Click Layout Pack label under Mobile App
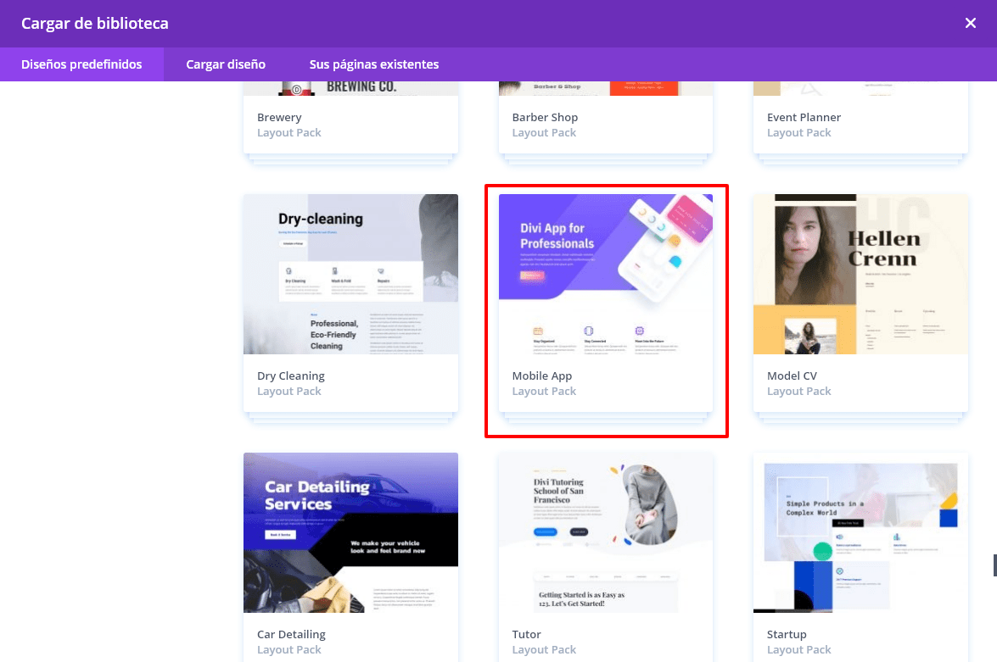 pos(544,392)
